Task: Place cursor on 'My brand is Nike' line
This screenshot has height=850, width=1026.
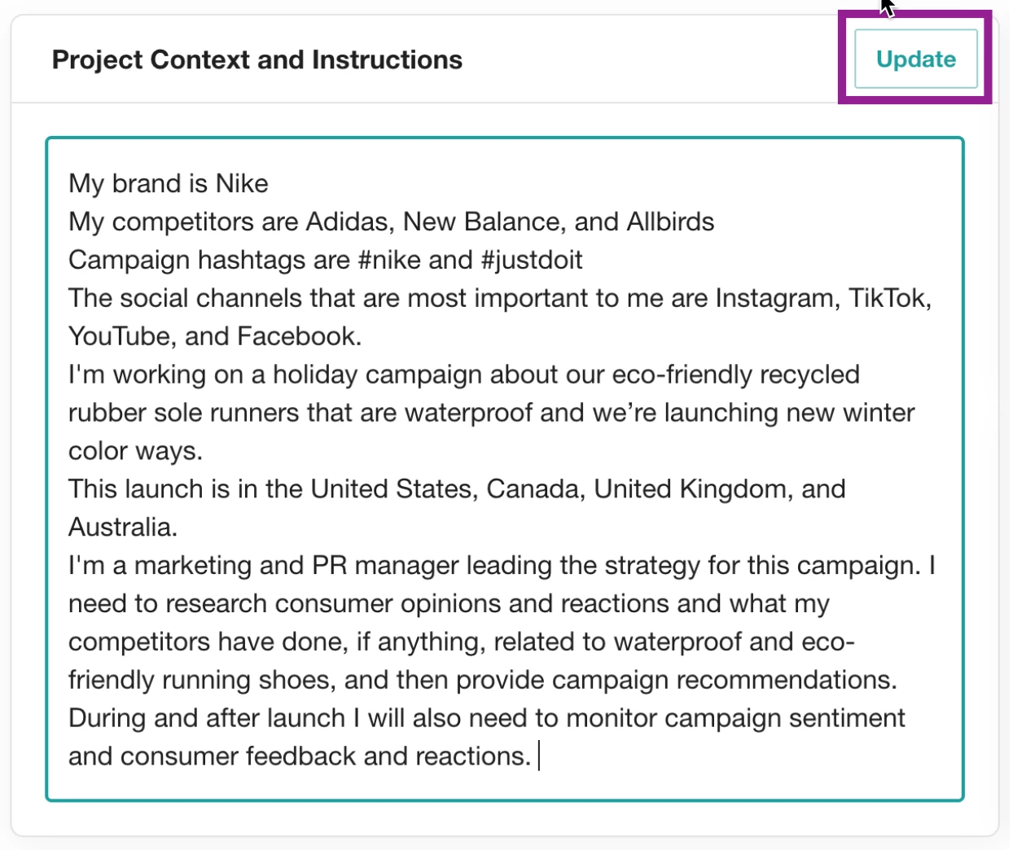Action: [169, 183]
